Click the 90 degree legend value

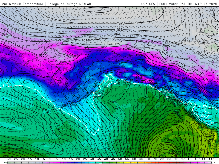point(176,159)
